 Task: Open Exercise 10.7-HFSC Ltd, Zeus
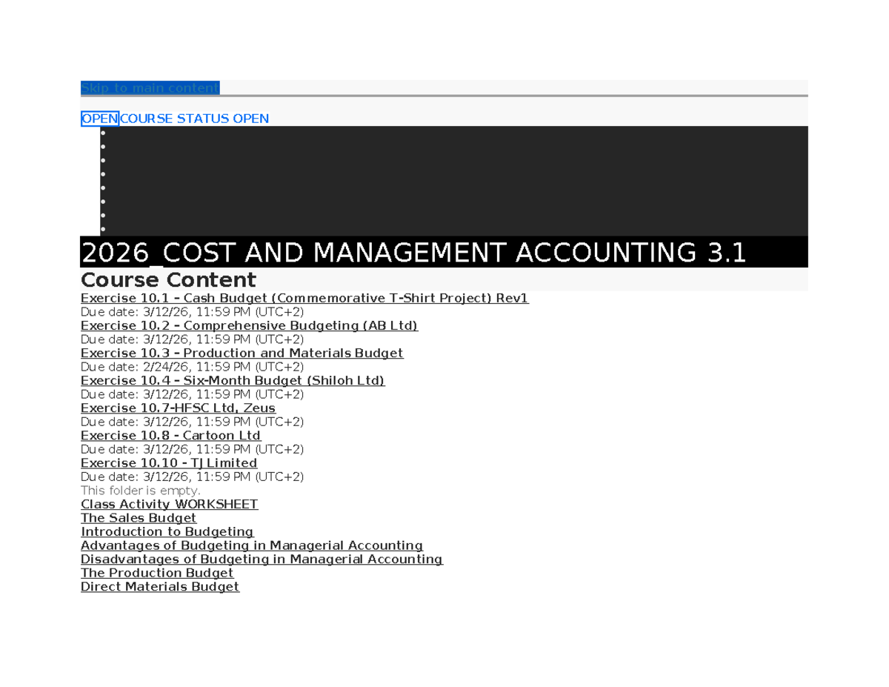(x=178, y=408)
